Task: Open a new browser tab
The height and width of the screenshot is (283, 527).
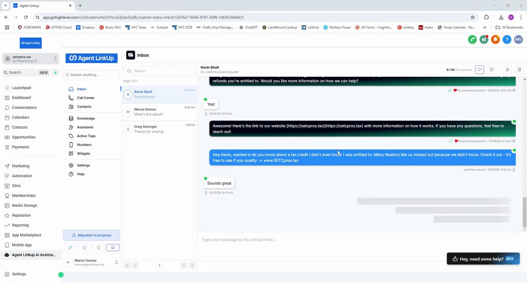Action: (x=80, y=6)
